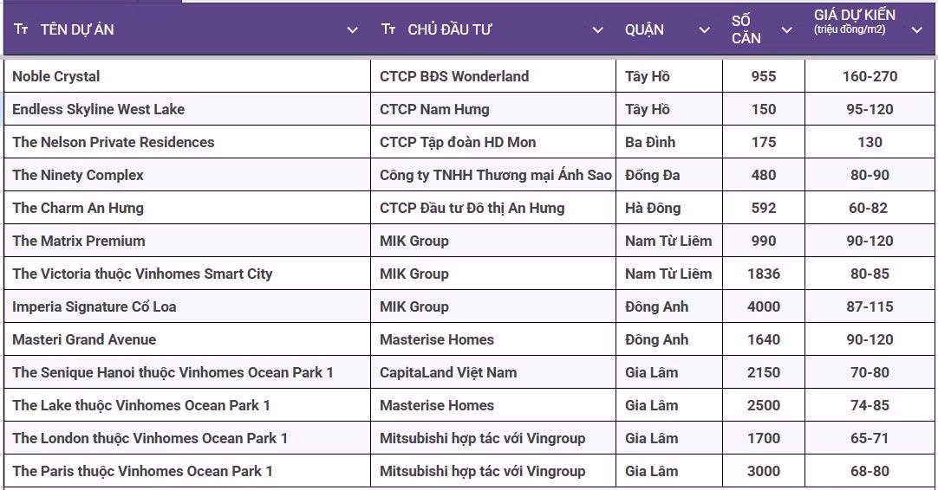The width and height of the screenshot is (938, 490).
Task: Select the Hà Đông district cell
Action: coord(653,208)
